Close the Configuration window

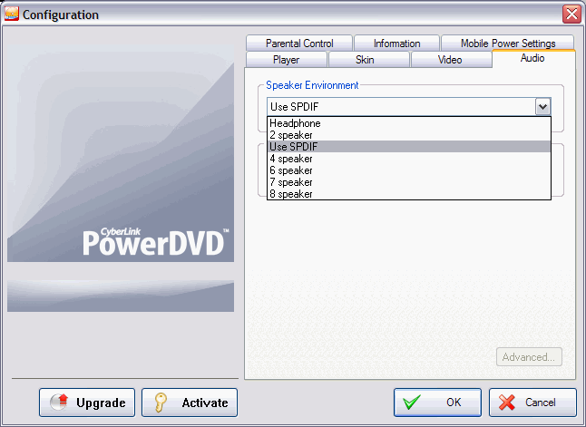(571, 15)
